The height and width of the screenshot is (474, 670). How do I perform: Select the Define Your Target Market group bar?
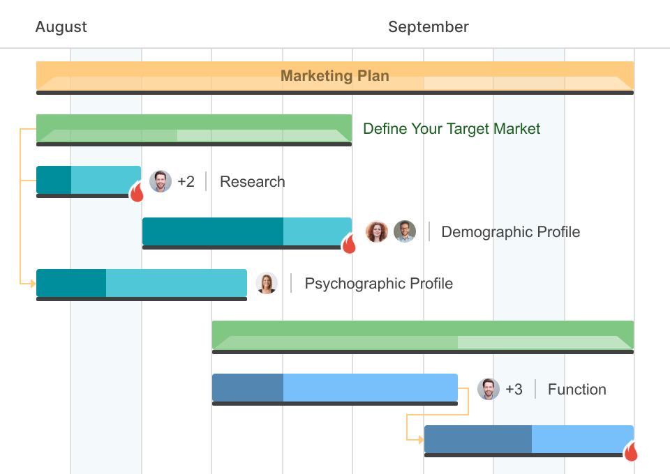coord(193,128)
